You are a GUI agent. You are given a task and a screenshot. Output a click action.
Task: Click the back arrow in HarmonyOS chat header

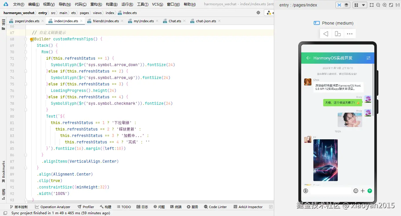click(308, 58)
